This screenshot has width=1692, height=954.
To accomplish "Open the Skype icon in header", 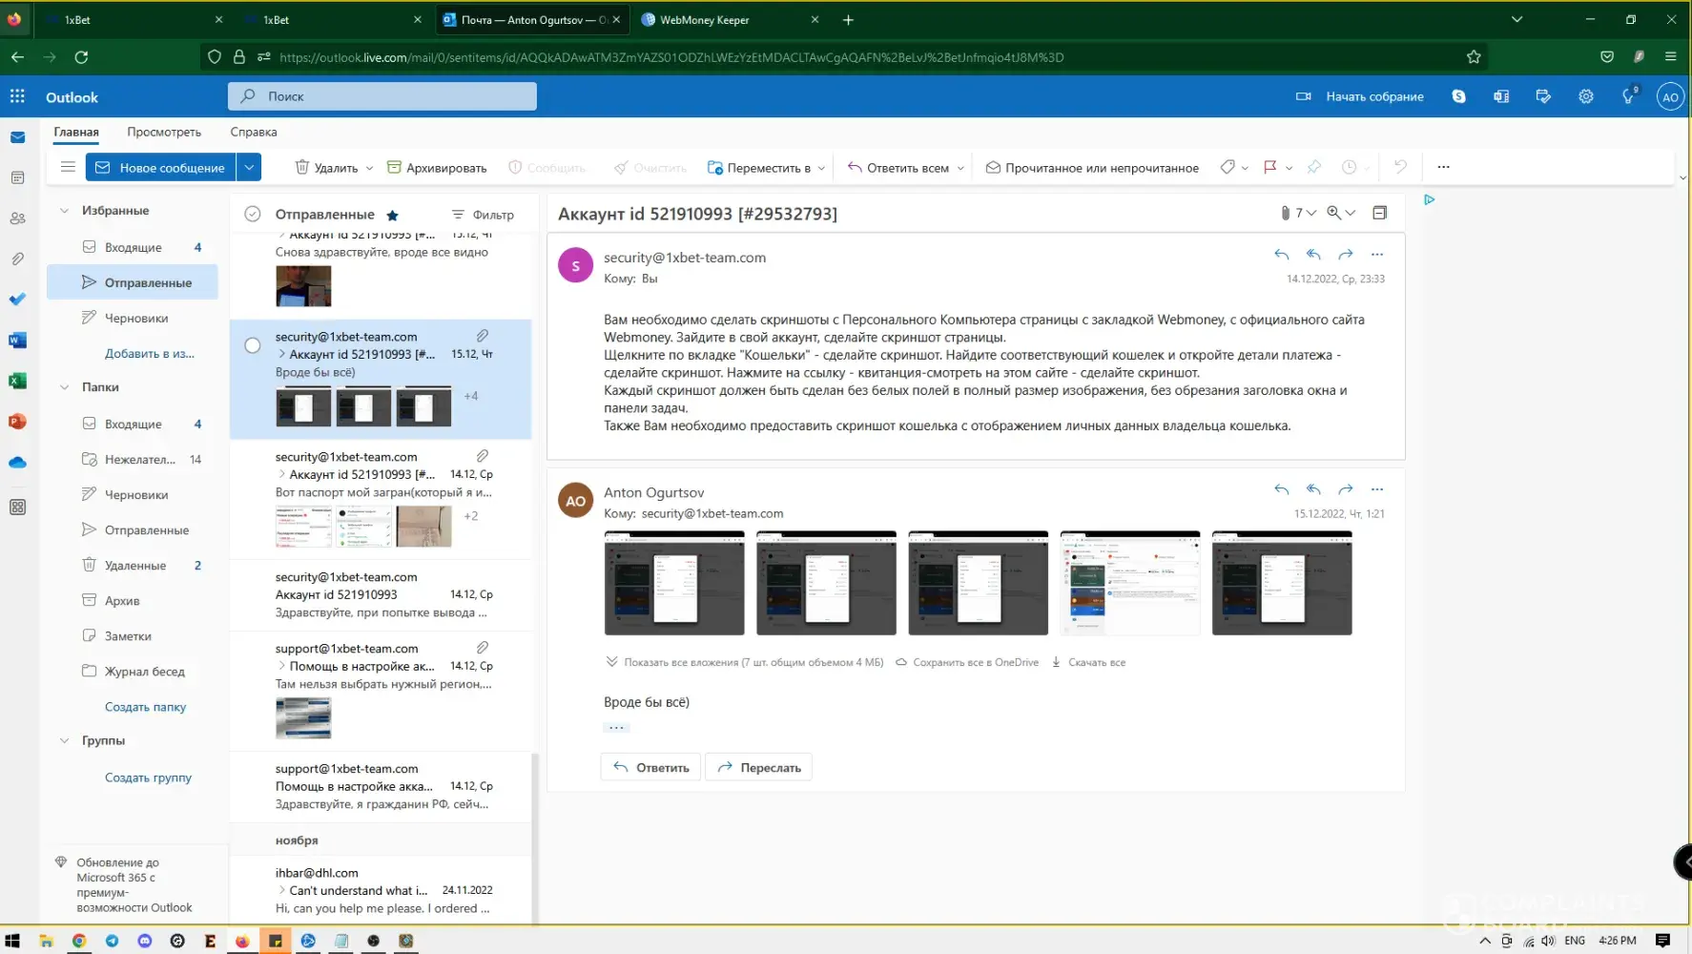I will 1458,96.
